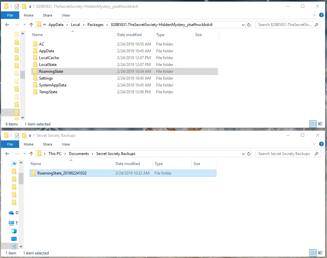Screen dimensions: 327x258
Task: Open recent locations dropdown in top window
Action: click(x=24, y=25)
